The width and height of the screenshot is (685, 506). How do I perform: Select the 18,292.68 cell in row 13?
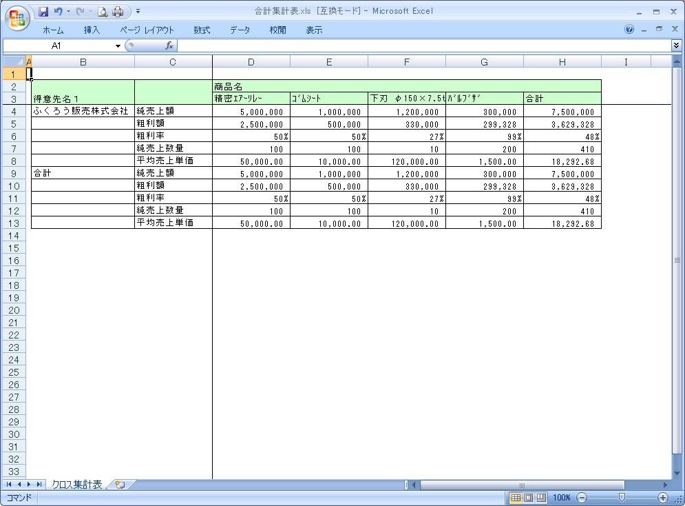point(562,223)
